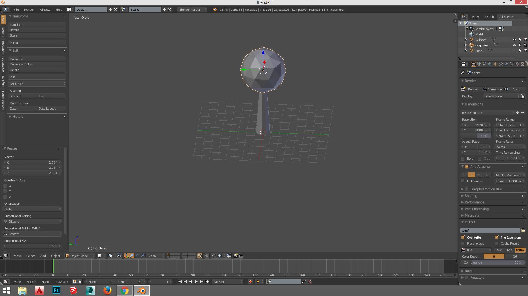The height and width of the screenshot is (296, 528).
Task: Toggle auto keyframe record button in timeline
Action: 250,281
